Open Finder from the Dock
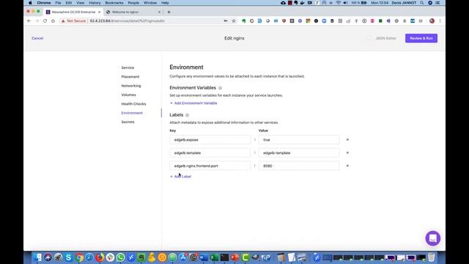This screenshot has width=469, height=264. pyautogui.click(x=37, y=257)
